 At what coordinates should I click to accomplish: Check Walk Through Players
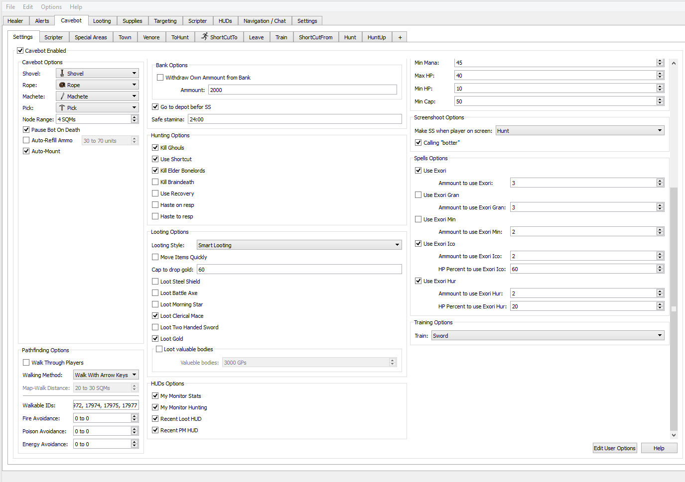[x=26, y=363]
